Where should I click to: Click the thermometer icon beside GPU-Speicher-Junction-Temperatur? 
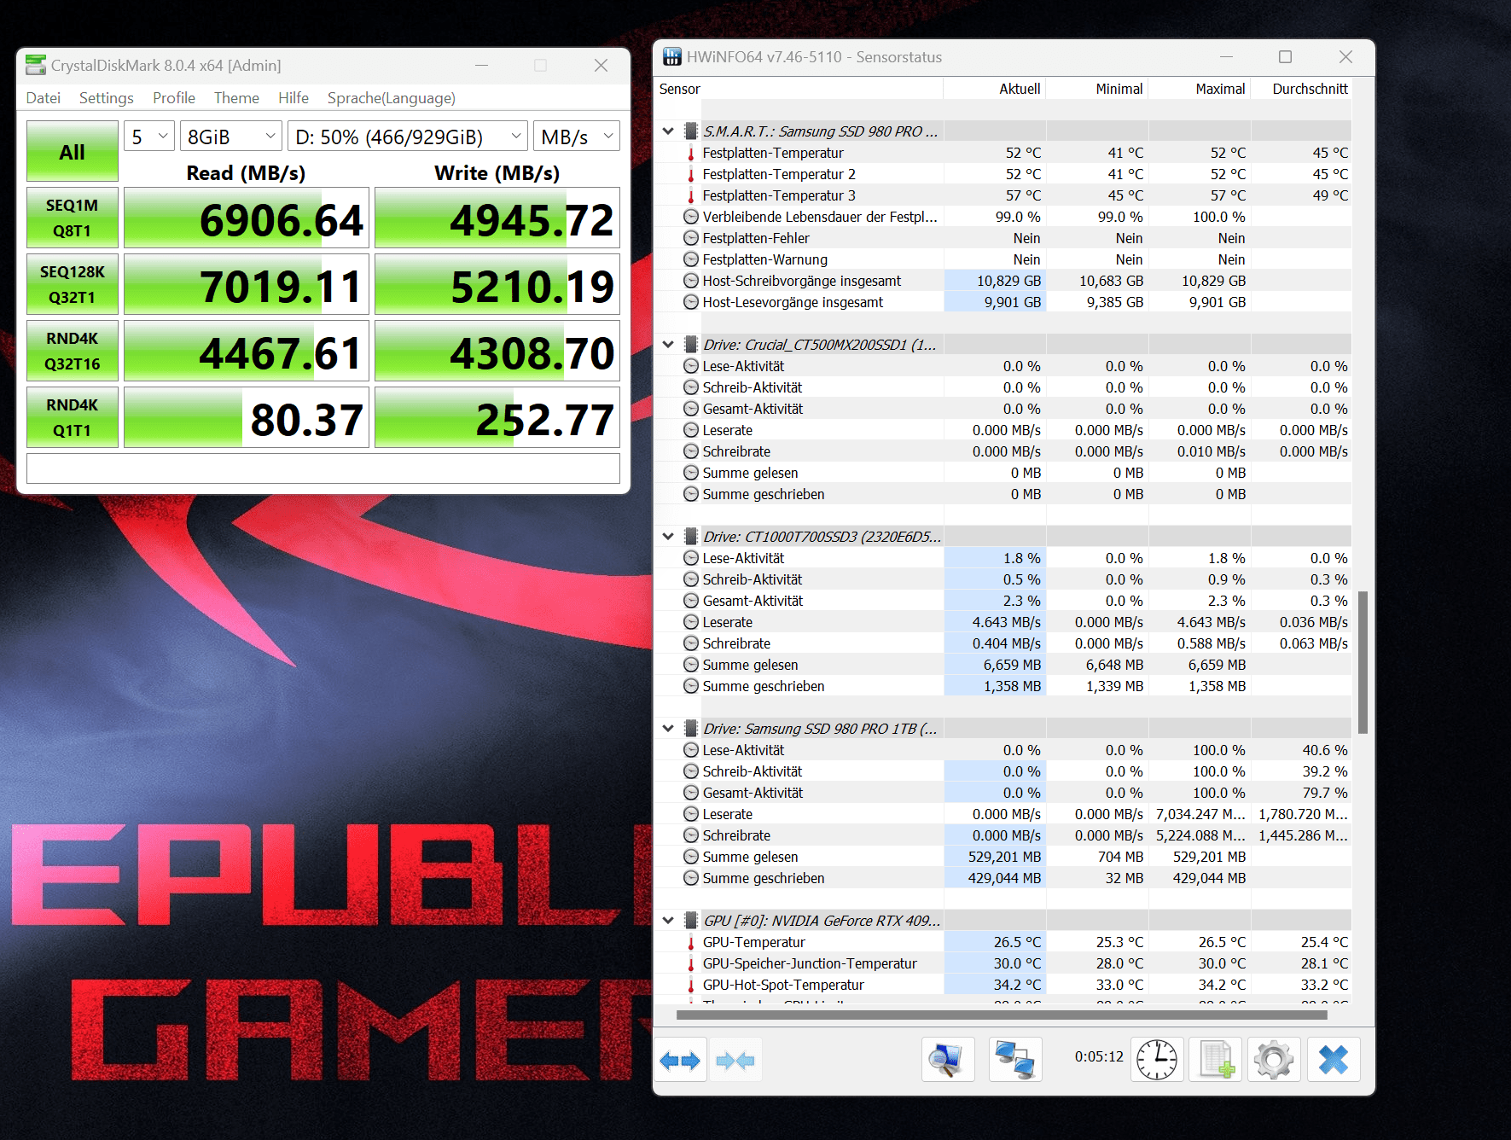(691, 963)
